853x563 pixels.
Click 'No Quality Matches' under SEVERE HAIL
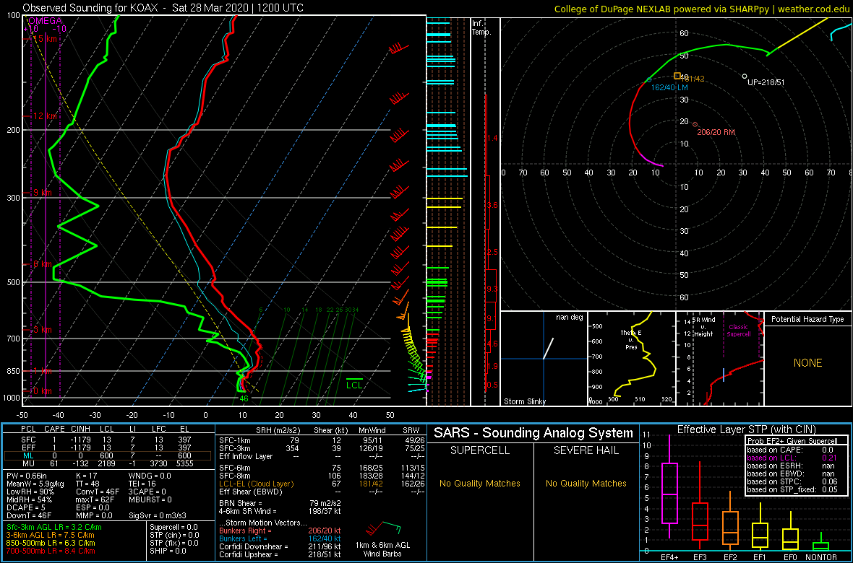586,483
